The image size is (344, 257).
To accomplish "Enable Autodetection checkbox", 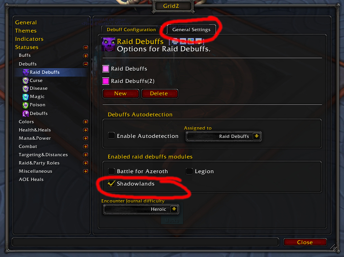I will click(111, 136).
